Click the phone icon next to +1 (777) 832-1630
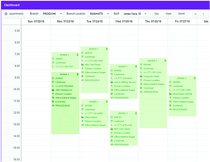The width and height of the screenshot is (210, 162). (x=82, y=61)
